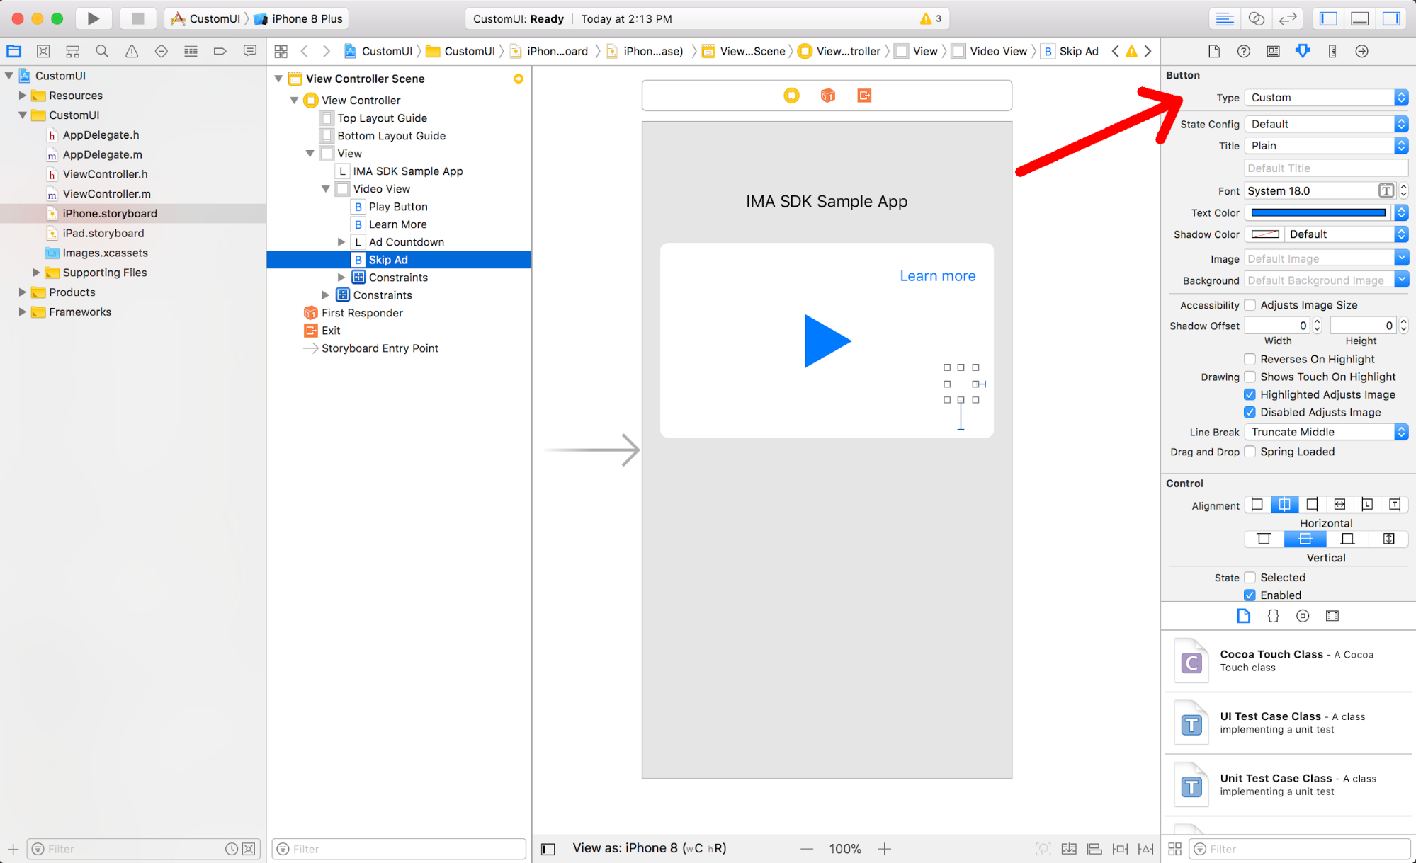The image size is (1416, 863).
Task: Click the Run build button
Action: (93, 18)
